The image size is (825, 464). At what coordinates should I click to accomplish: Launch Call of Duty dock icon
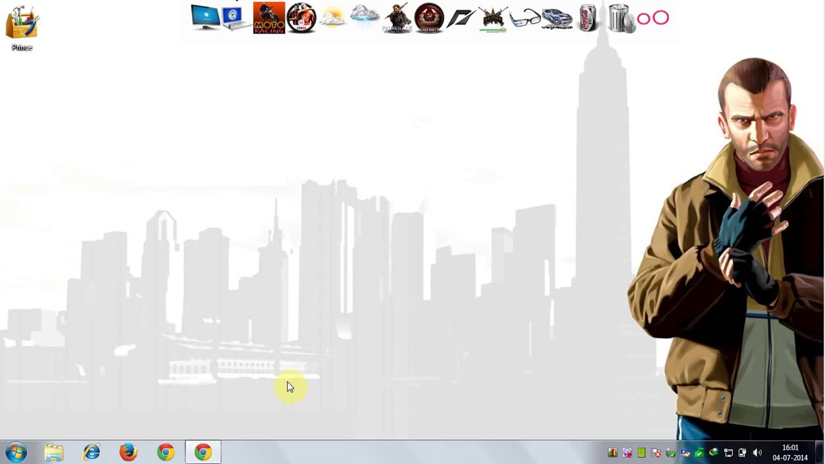pos(429,17)
